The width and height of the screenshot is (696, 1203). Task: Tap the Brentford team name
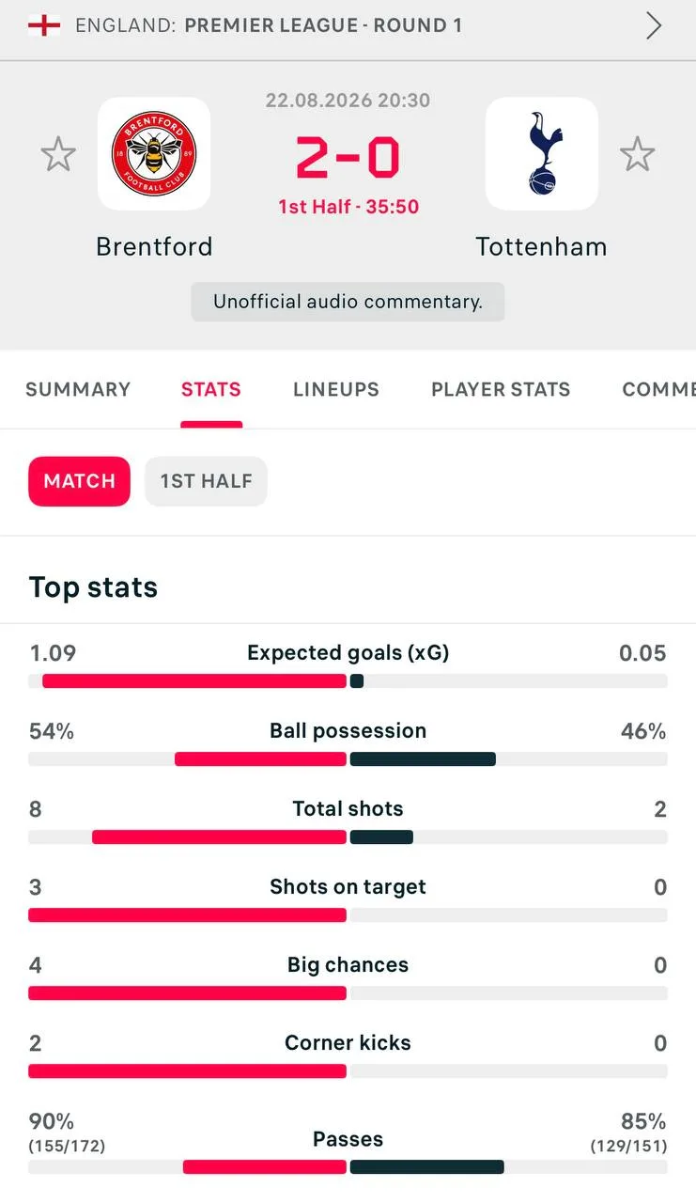[x=154, y=246]
